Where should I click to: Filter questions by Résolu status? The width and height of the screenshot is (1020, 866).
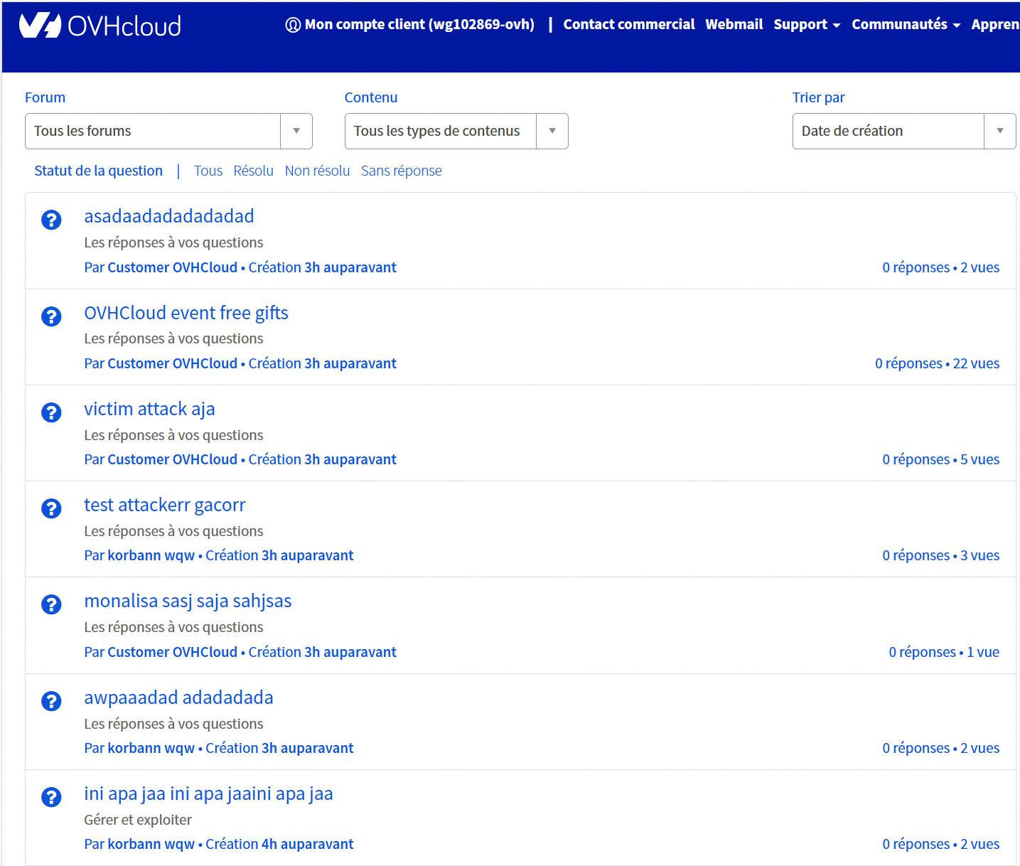point(253,171)
